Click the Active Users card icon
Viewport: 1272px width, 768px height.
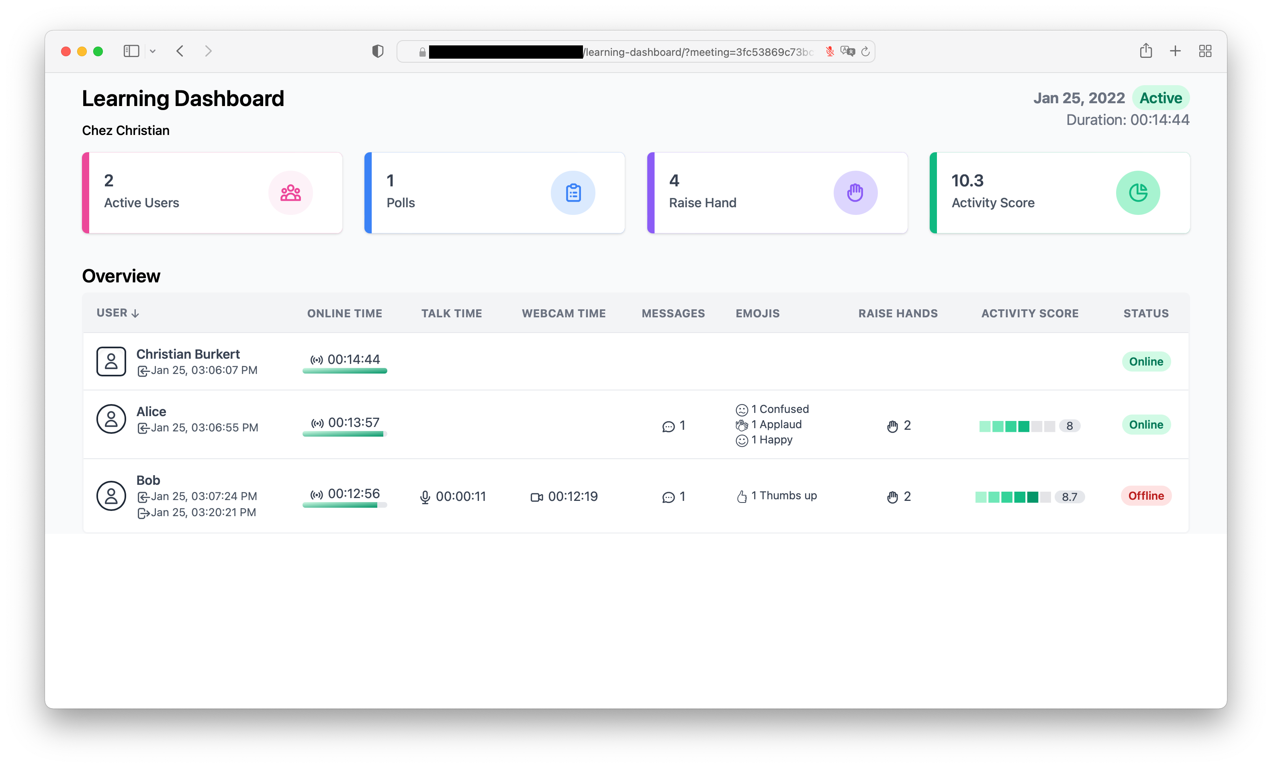click(x=290, y=192)
